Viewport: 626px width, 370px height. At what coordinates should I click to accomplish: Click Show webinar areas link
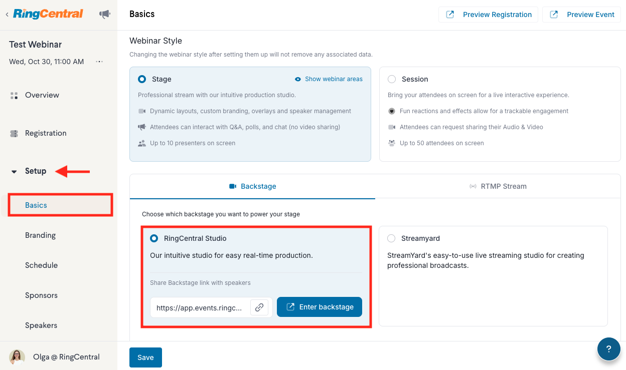click(x=329, y=79)
